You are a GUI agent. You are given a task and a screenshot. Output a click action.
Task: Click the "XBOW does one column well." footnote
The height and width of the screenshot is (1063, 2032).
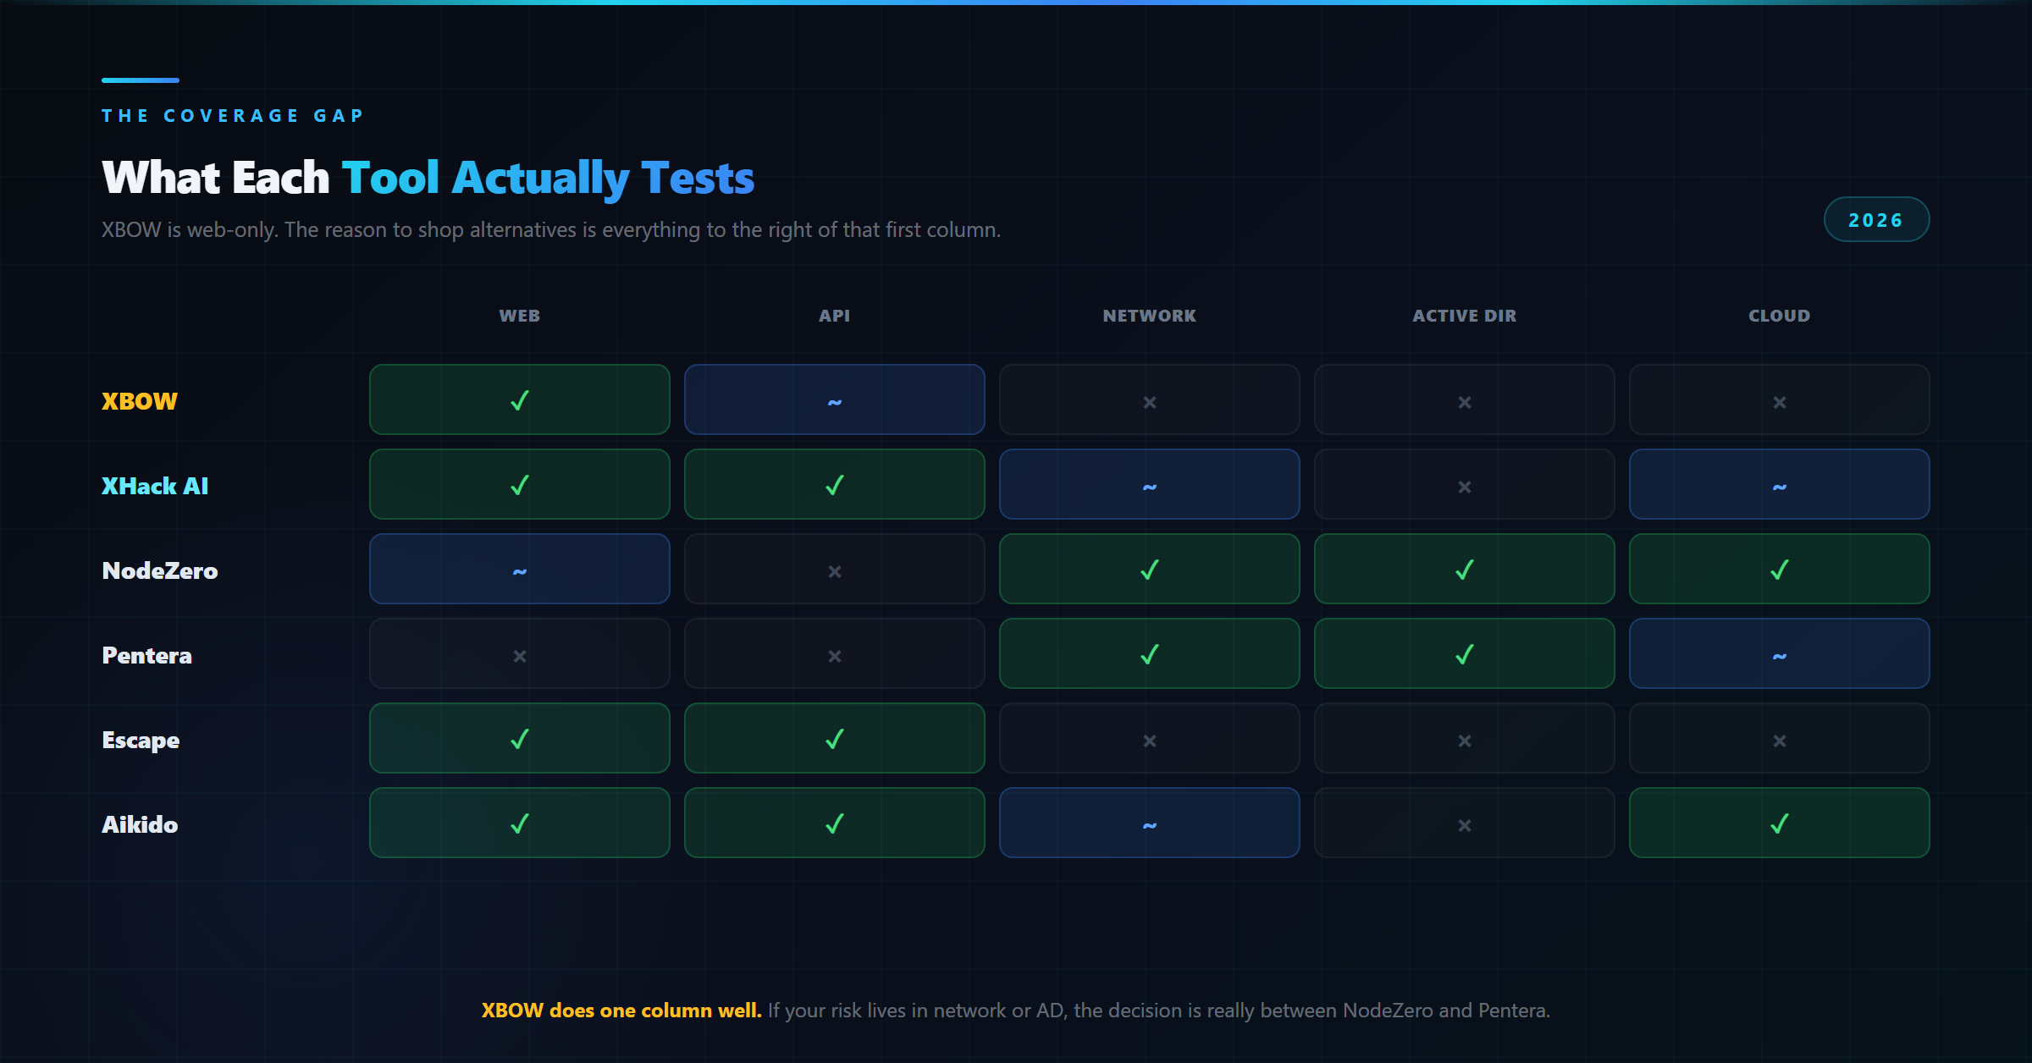point(621,1011)
